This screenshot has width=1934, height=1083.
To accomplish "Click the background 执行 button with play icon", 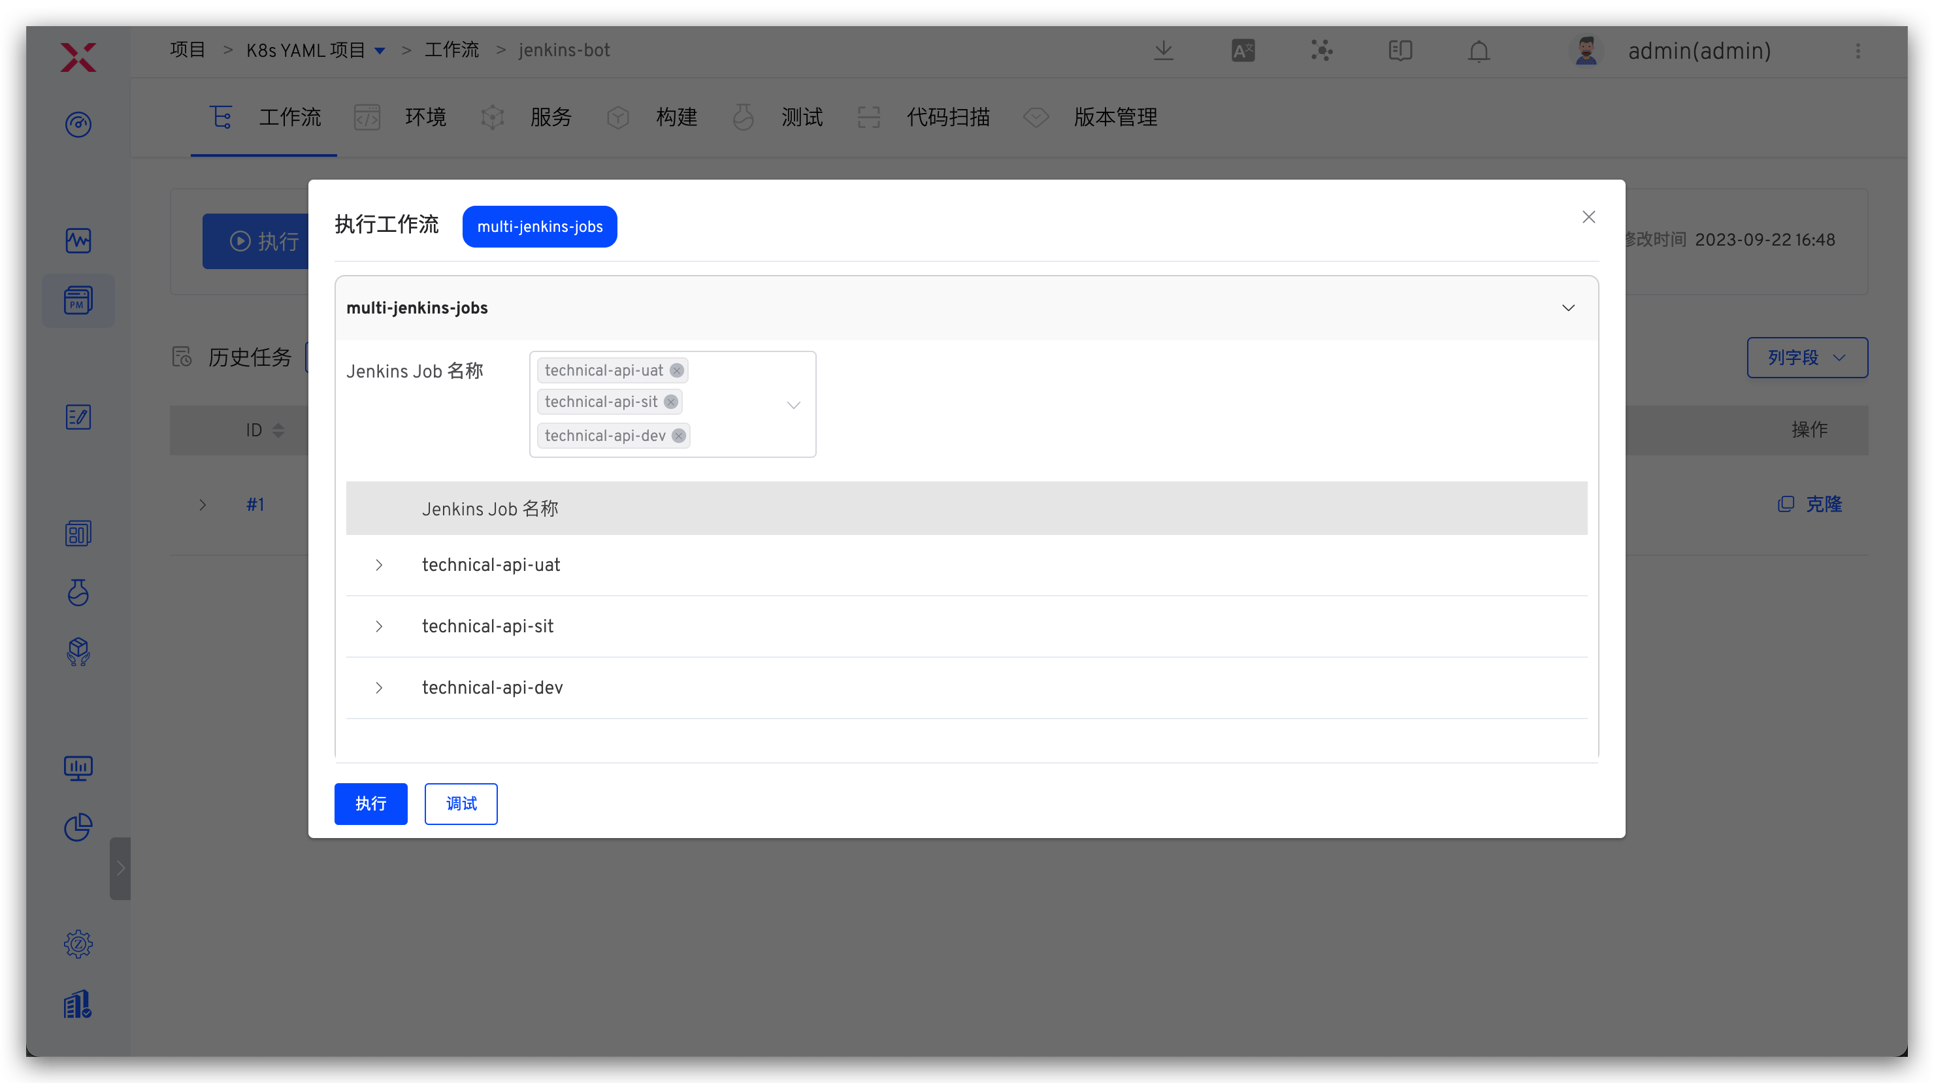I will [x=256, y=241].
